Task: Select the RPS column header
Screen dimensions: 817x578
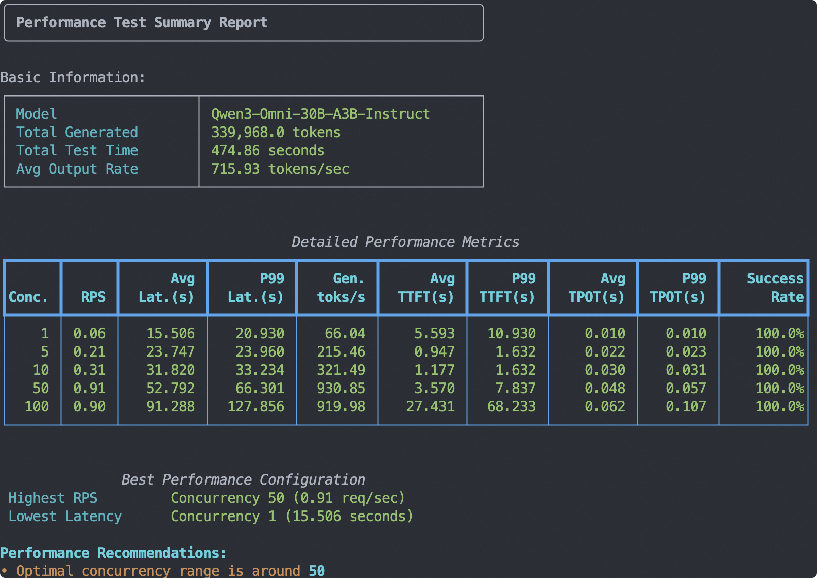Action: point(93,297)
